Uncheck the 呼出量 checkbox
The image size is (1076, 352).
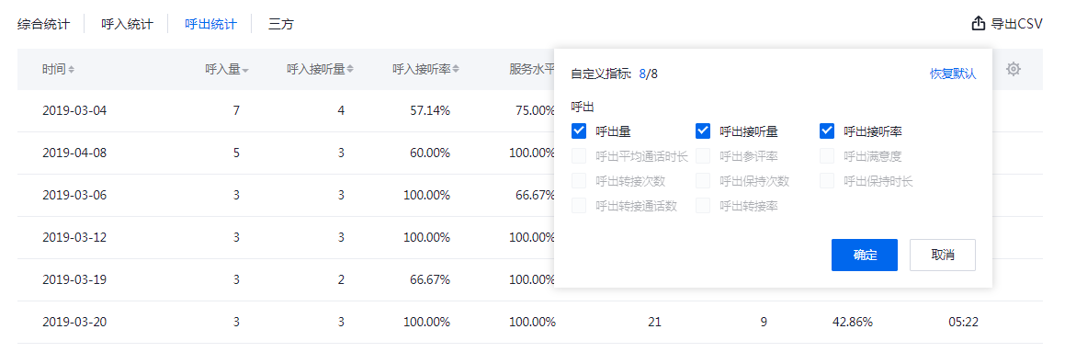coord(579,131)
